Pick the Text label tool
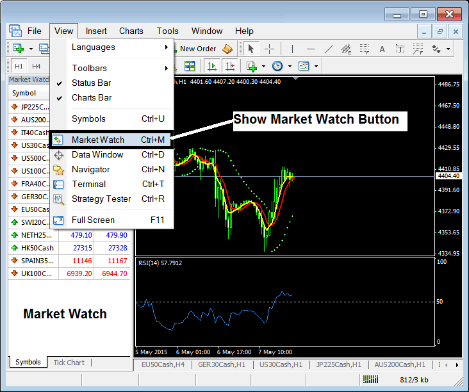The image size is (469, 392). point(383,49)
